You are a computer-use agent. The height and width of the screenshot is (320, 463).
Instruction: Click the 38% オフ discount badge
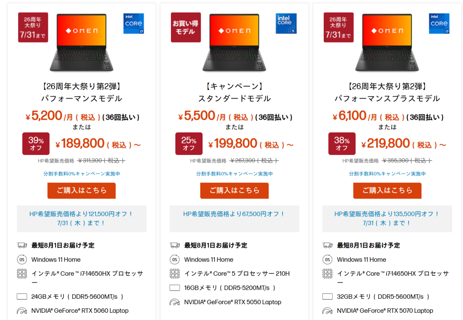[x=341, y=144]
